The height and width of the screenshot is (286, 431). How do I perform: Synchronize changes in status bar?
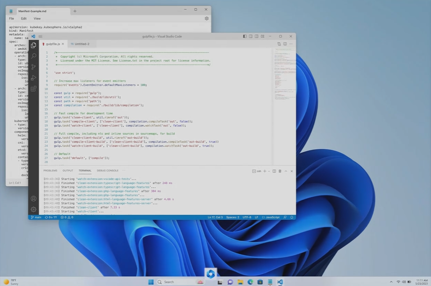pyautogui.click(x=51, y=217)
